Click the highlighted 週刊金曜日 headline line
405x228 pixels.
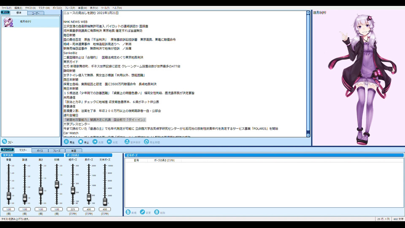coord(105,119)
